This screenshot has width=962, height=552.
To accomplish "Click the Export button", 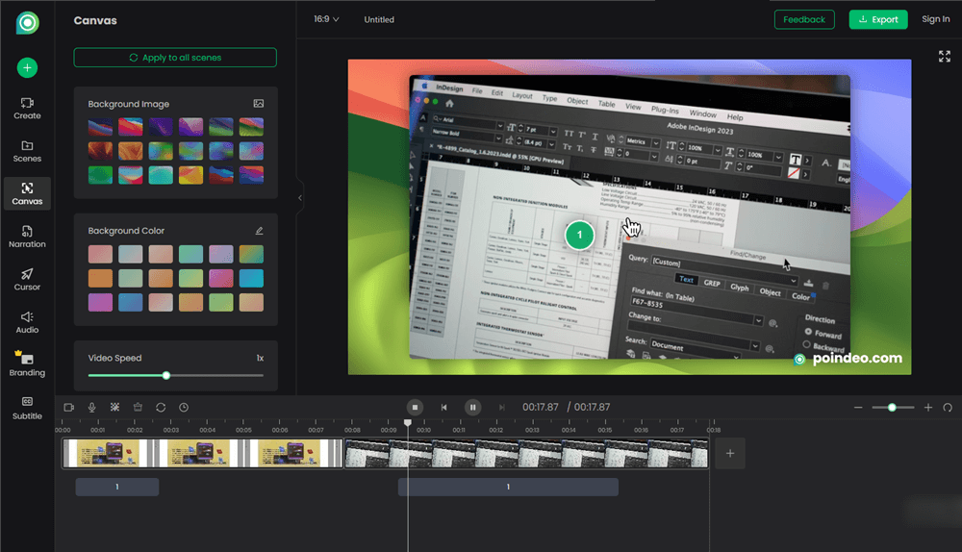I will coord(877,19).
